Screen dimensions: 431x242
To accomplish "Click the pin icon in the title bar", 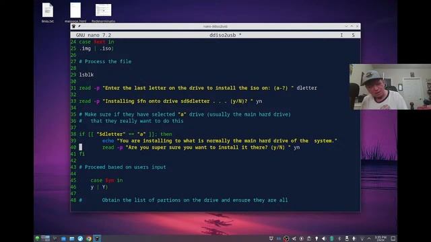I will 79,26.
